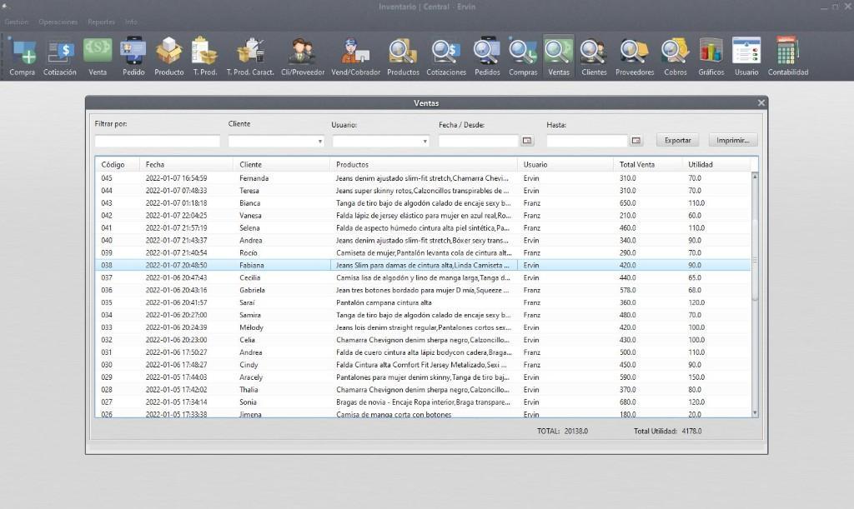This screenshot has height=509, width=854.
Task: Sort by the Fecha column header
Action: tap(186, 164)
